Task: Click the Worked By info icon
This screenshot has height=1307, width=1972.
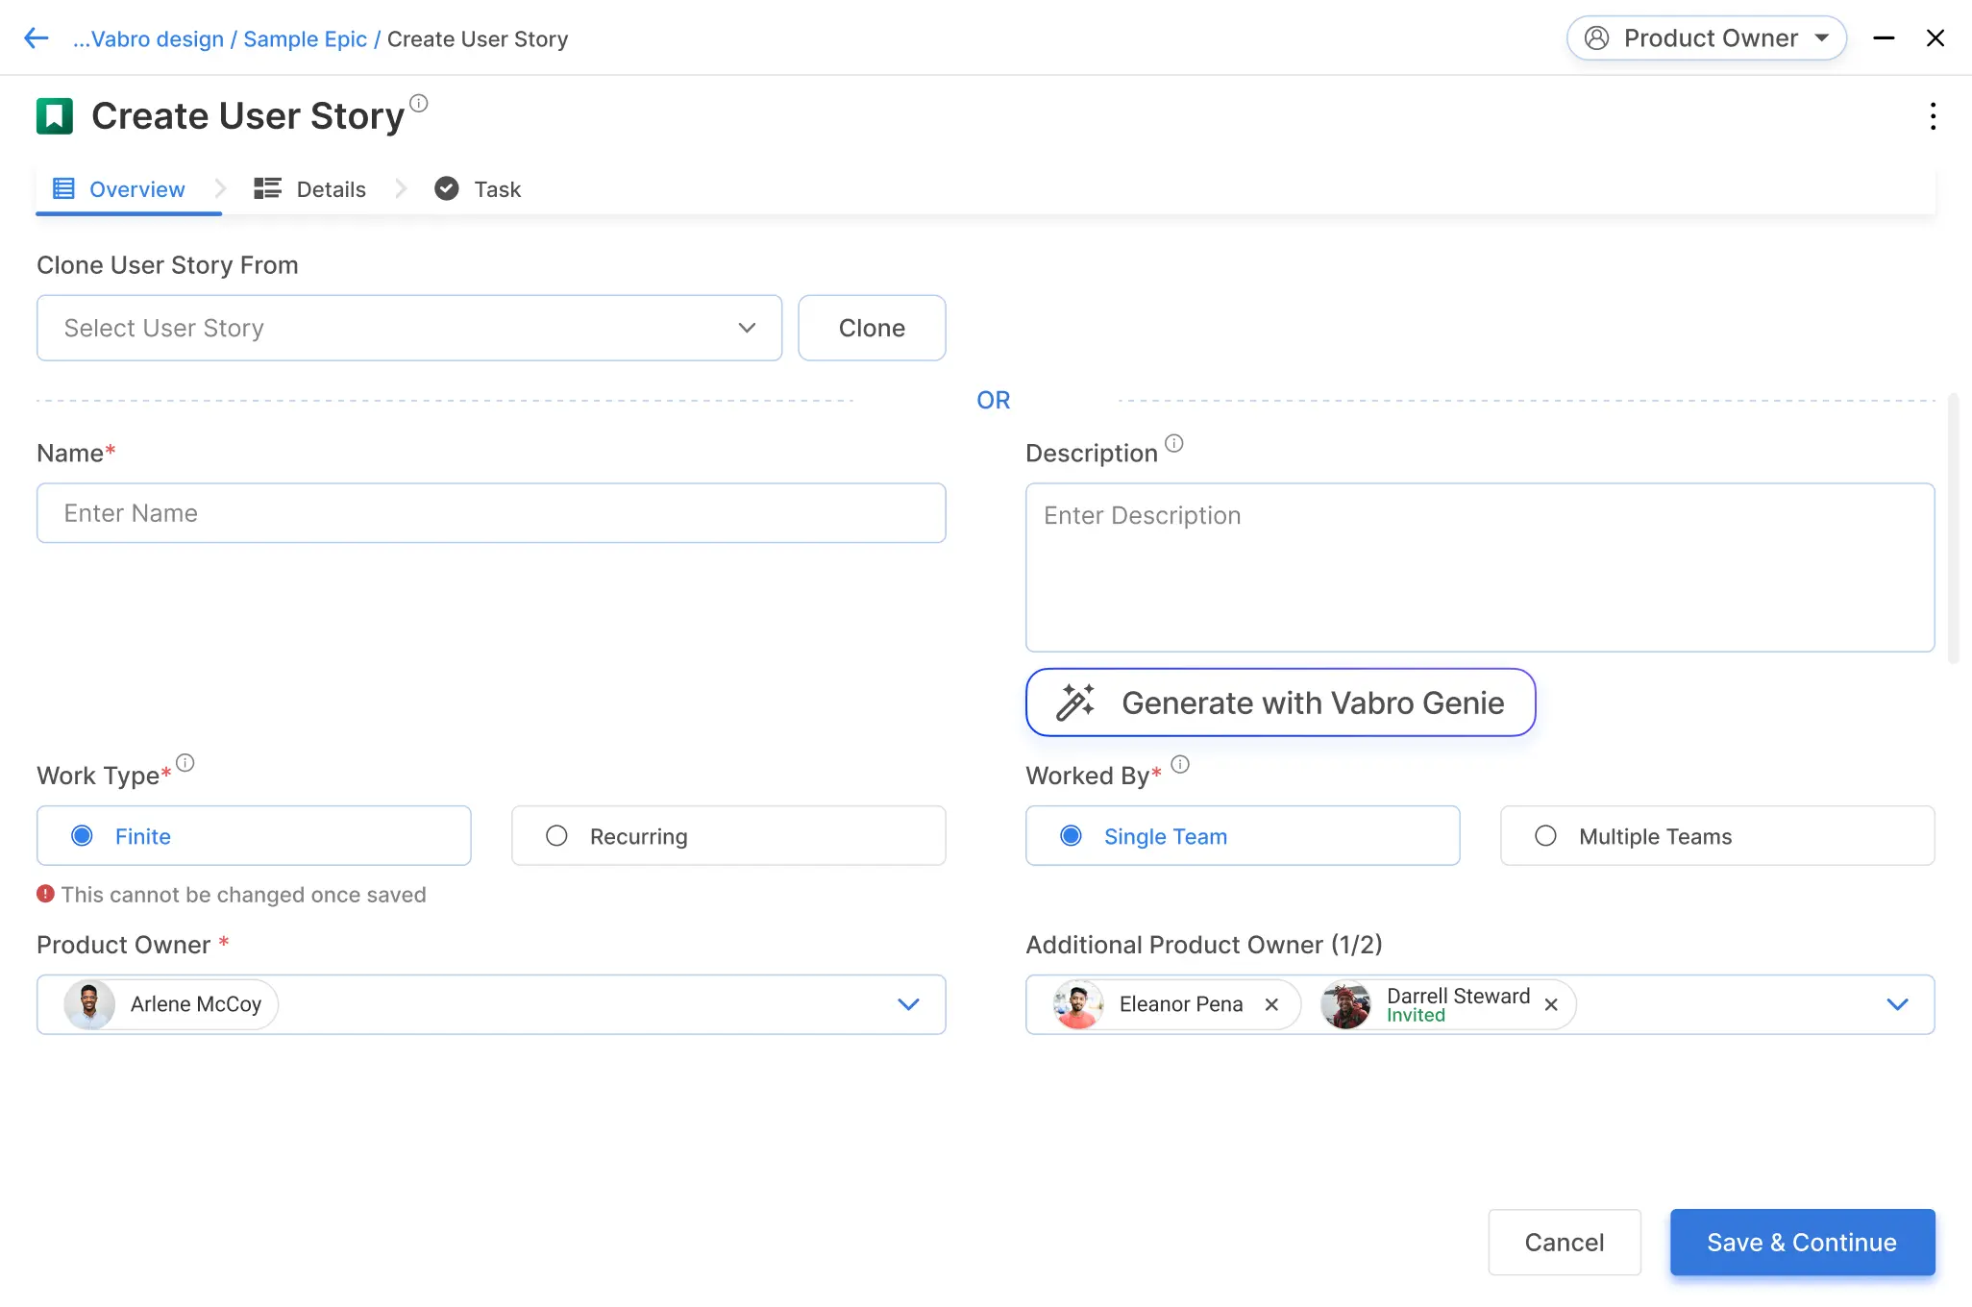Action: (1180, 765)
